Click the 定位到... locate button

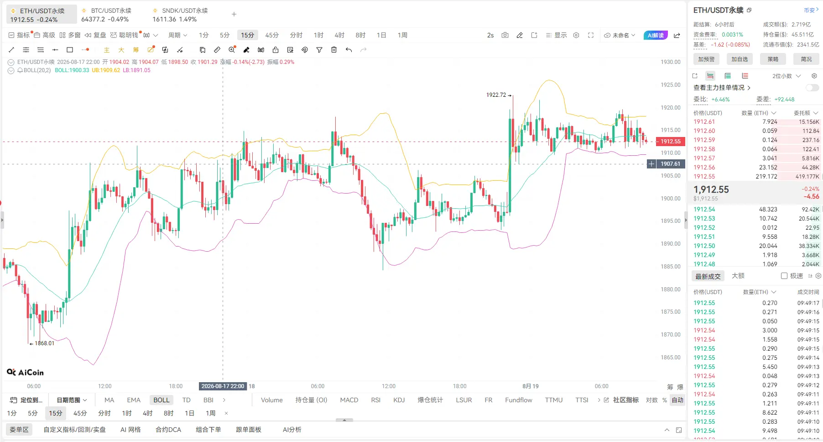[x=26, y=400]
